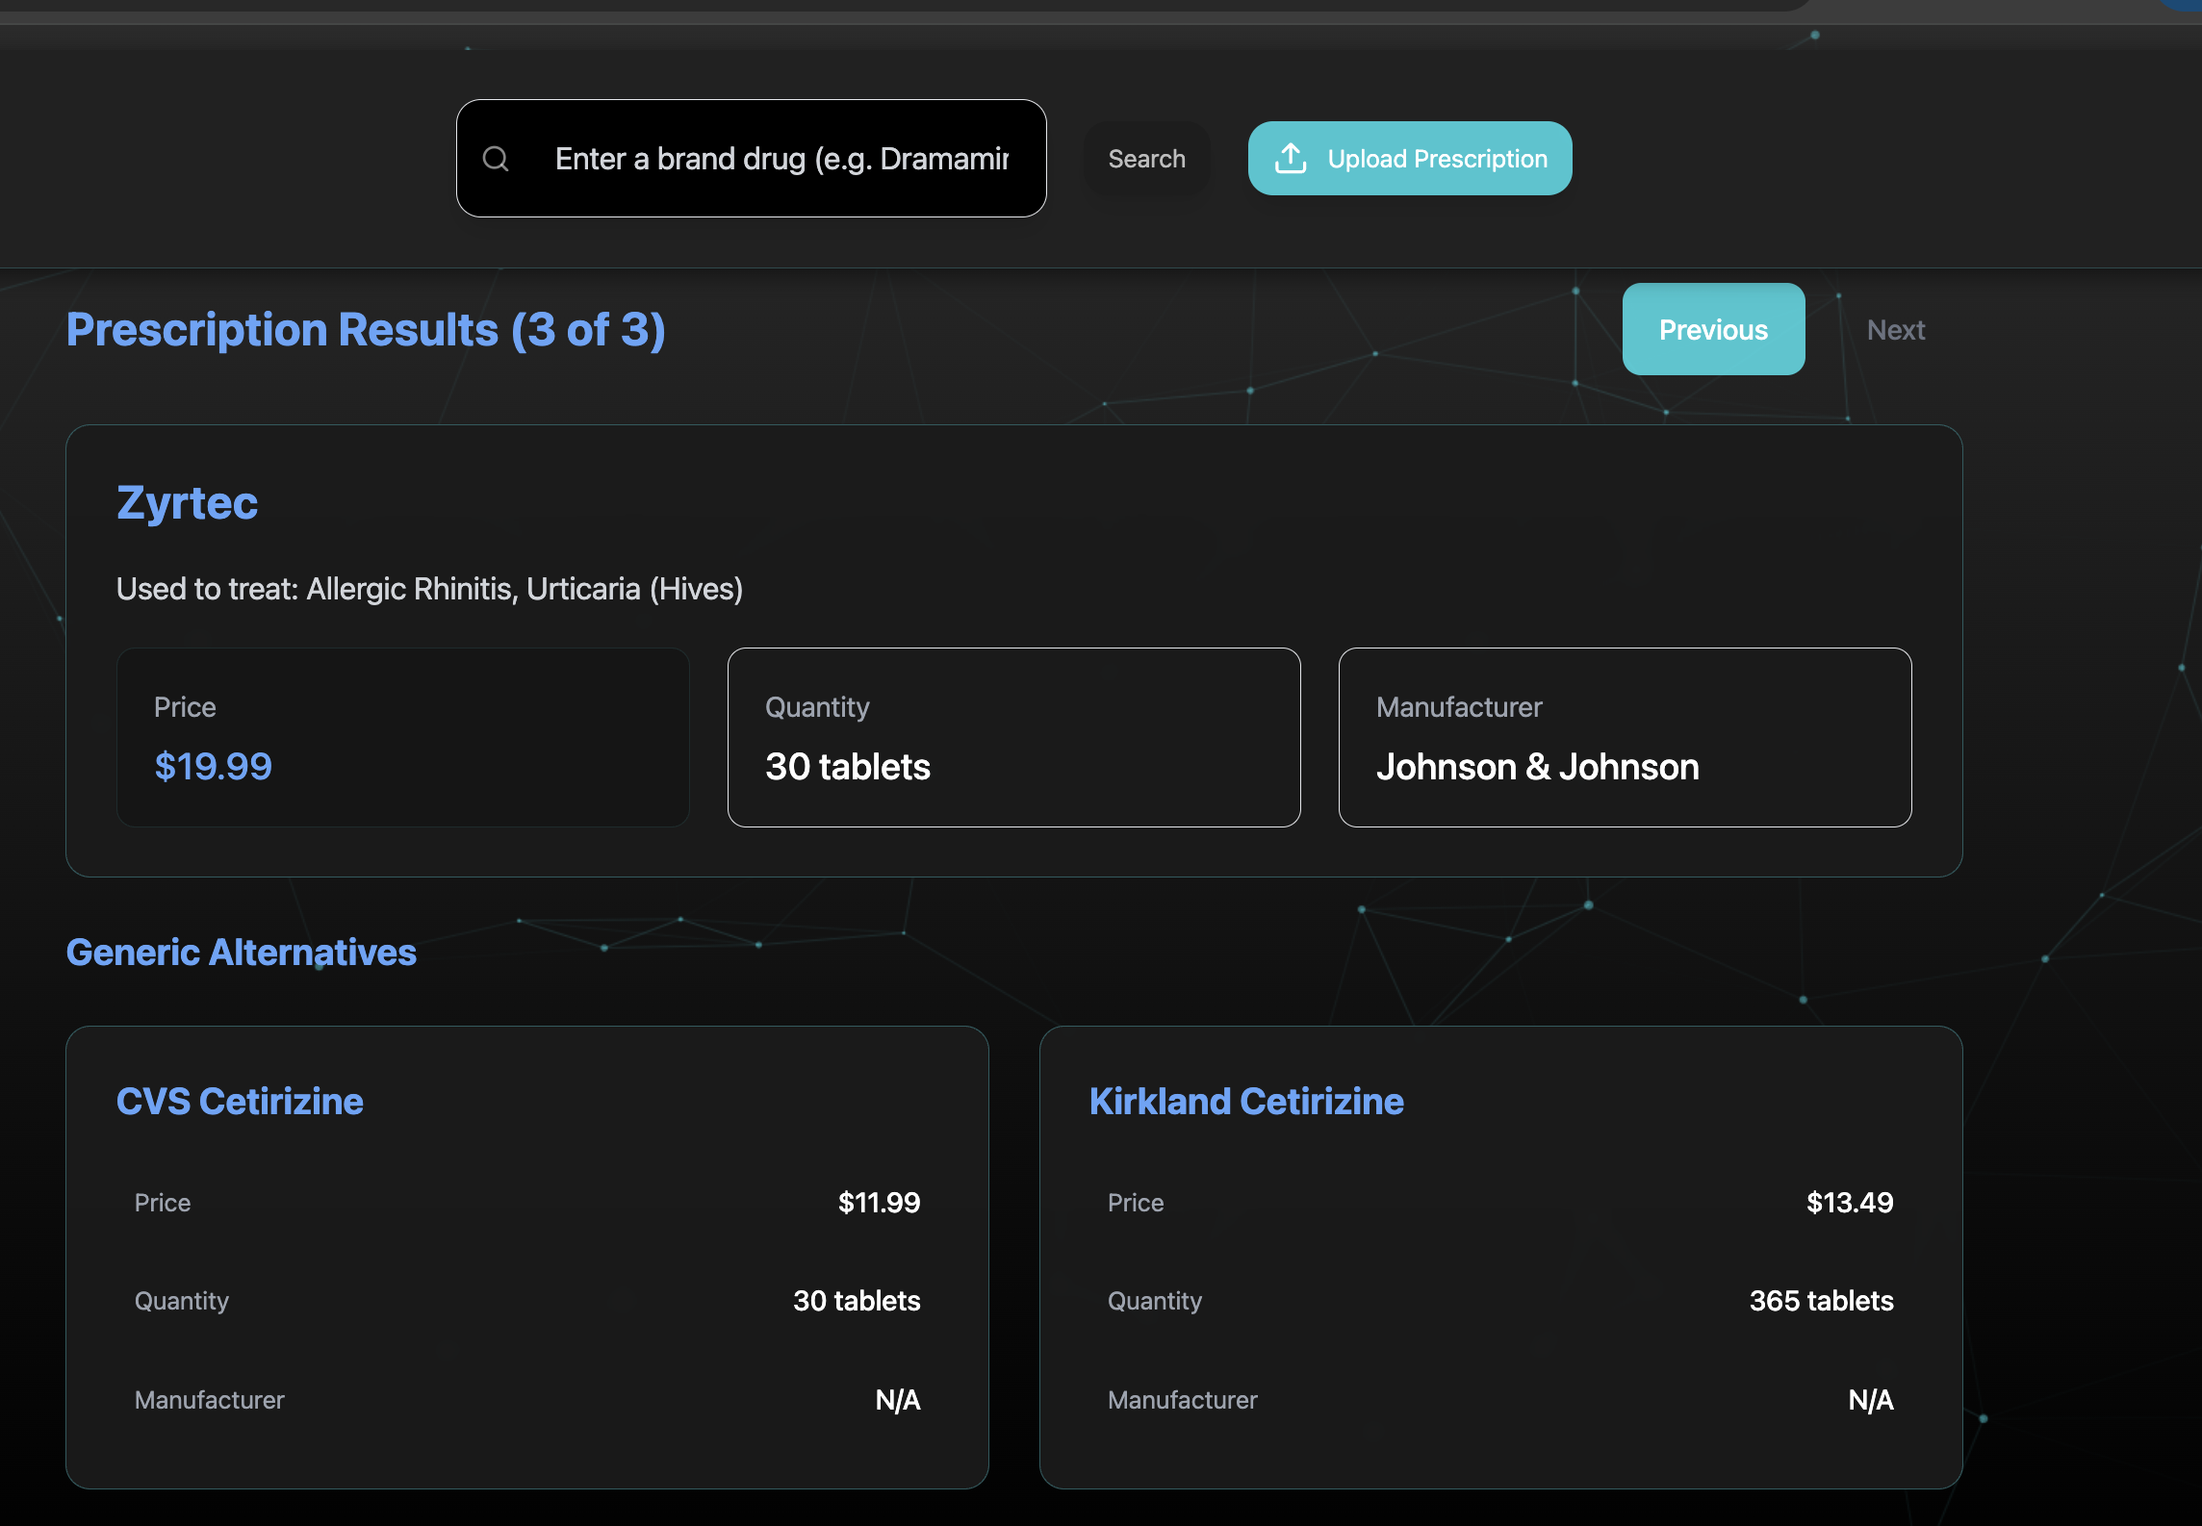Click the magnifier icon in search box
The height and width of the screenshot is (1526, 2202).
[496, 159]
